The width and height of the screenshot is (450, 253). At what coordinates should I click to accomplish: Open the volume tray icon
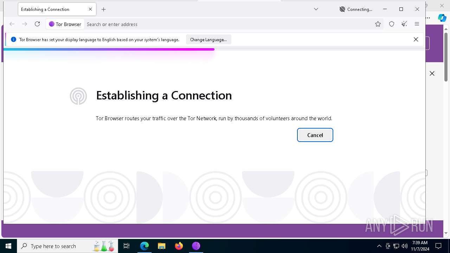coord(405,246)
